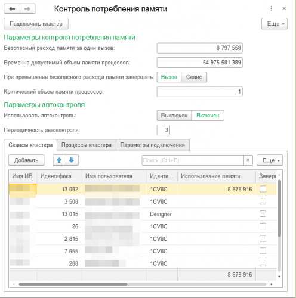Sort by the Имя пользователя column header
This screenshot has height=298, width=296.
click(x=114, y=176)
